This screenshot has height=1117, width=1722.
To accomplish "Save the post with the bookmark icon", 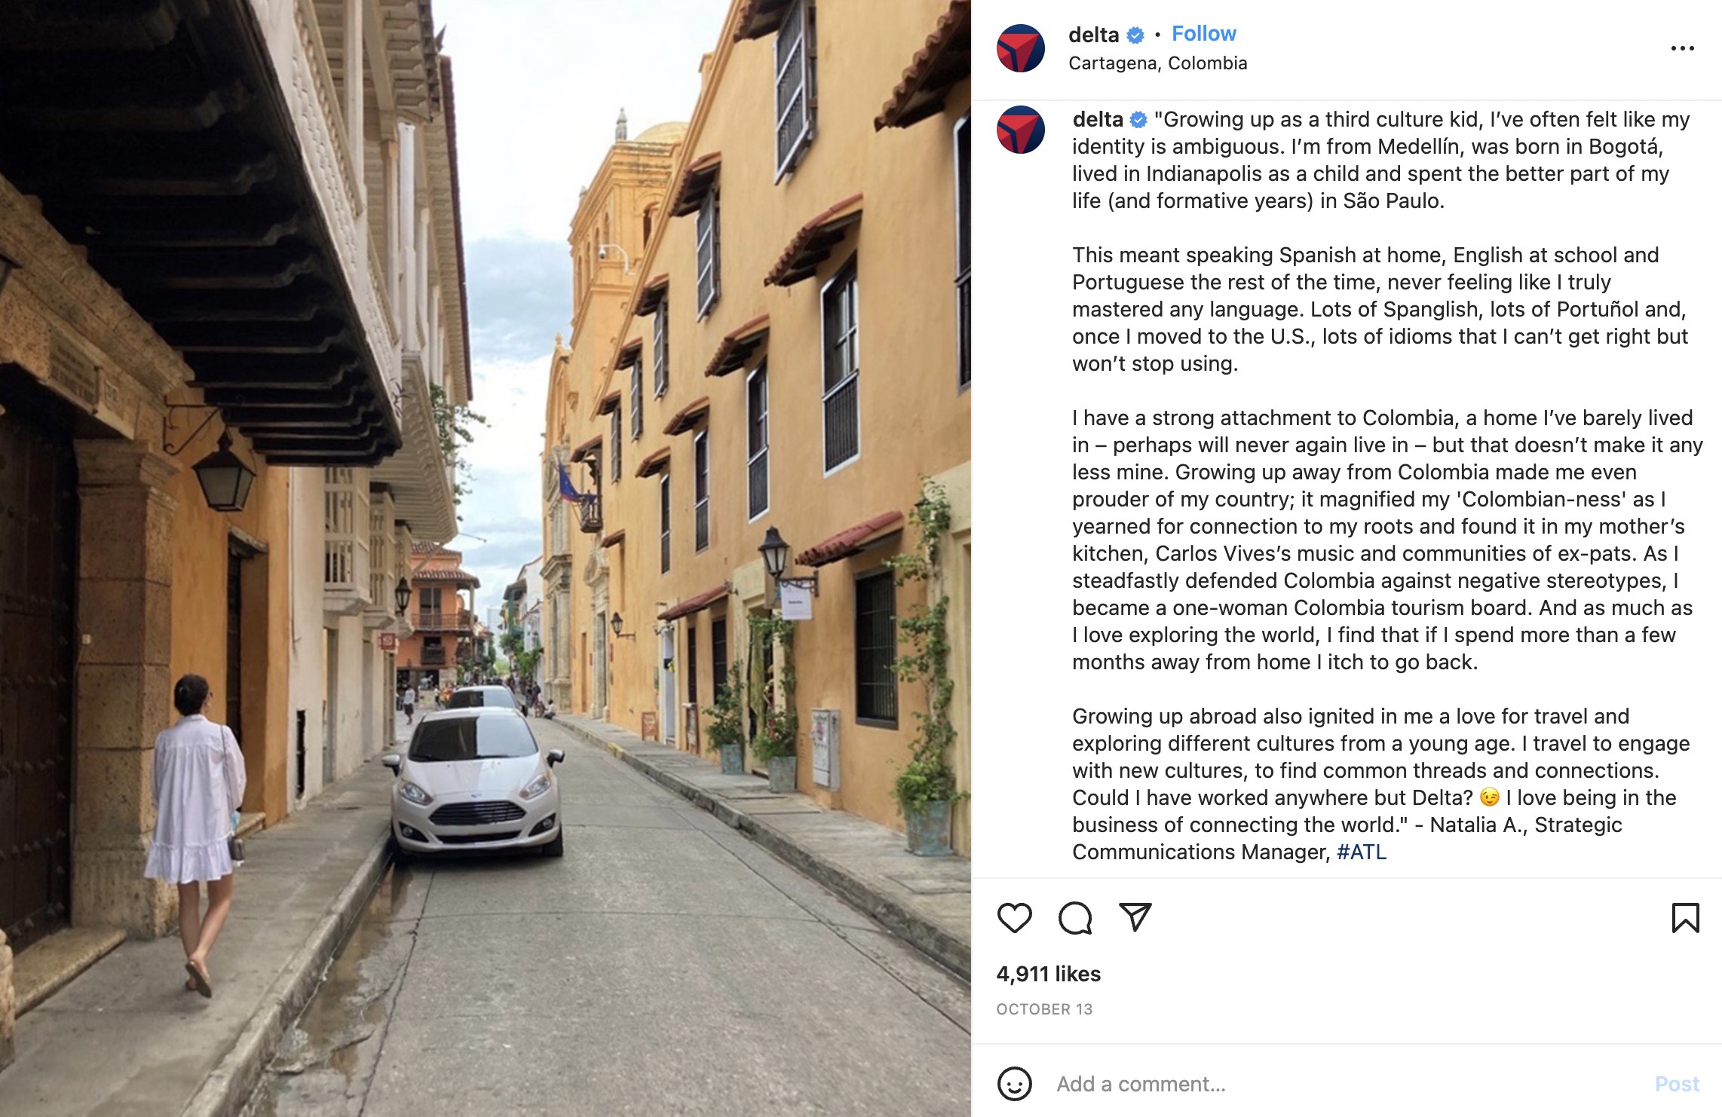I will click(1685, 918).
